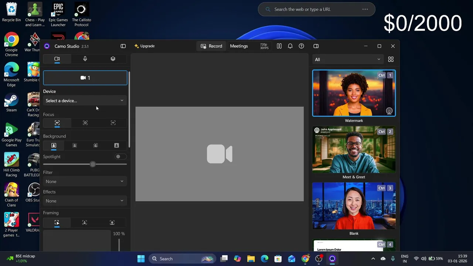
Task: Choose the manual focus icon under Focus
Action: 113,123
